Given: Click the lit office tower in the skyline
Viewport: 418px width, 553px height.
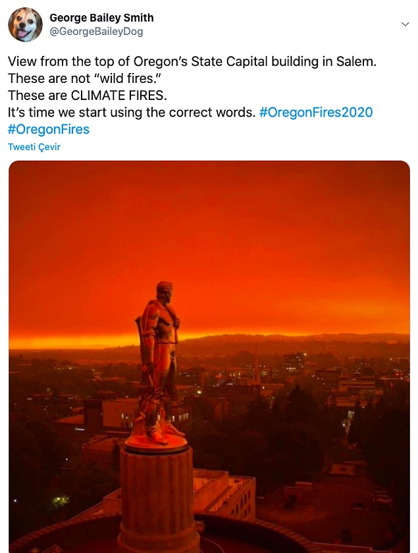Looking at the screenshot, I should 294,363.
